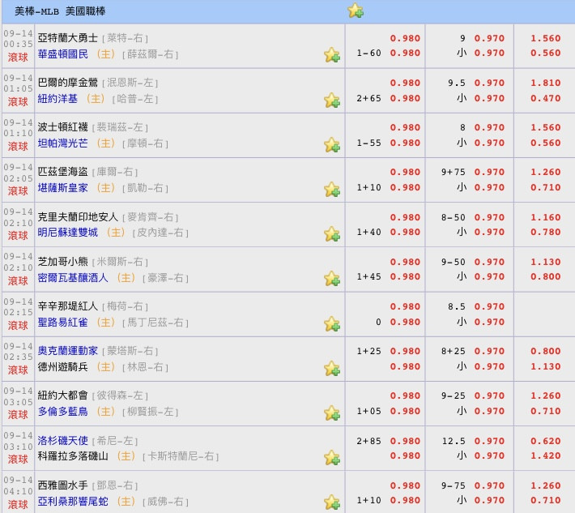Screen dimensions: 575x513
Task: Click the 美棒-MLB 美國職棒 league header
Action: [x=60, y=11]
